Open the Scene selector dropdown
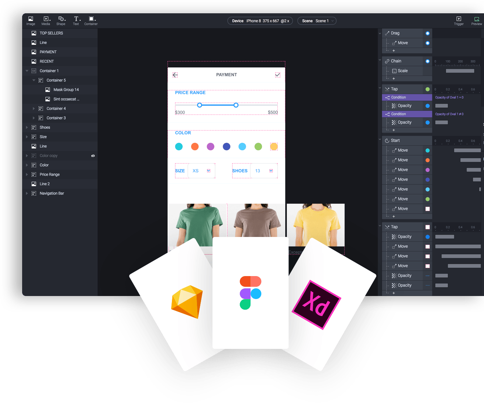The image size is (484, 406). tap(317, 21)
